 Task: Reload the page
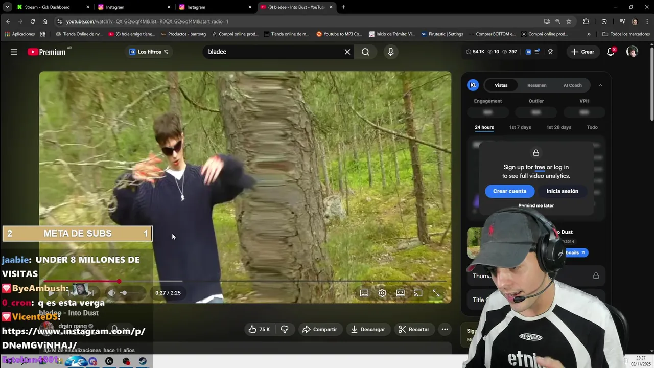(33, 21)
